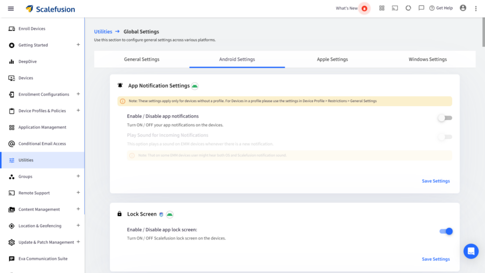The width and height of the screenshot is (485, 273).
Task: Toggle Play Sound for Incoming Notifications switch
Action: coord(445,137)
